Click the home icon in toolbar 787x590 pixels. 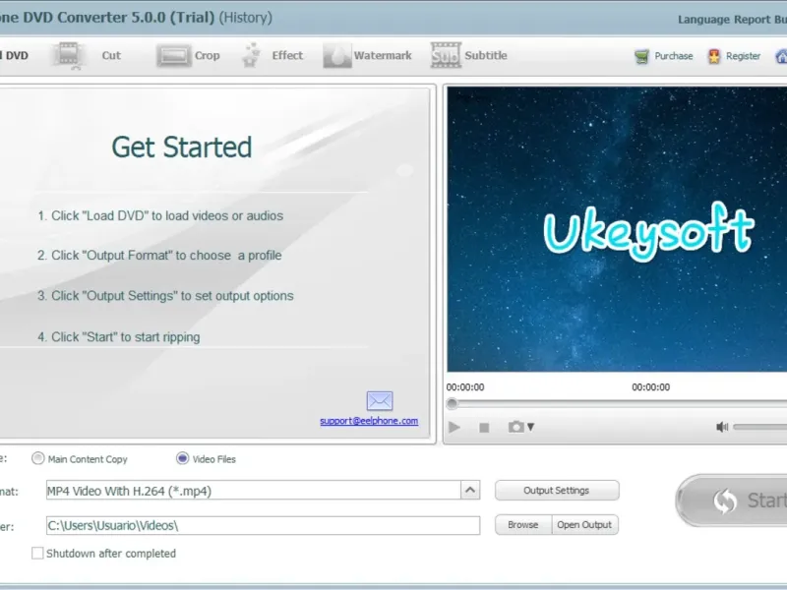click(781, 56)
